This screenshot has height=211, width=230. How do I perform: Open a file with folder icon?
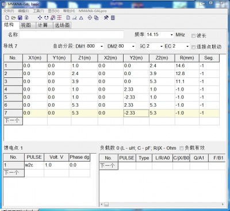click(x=13, y=18)
